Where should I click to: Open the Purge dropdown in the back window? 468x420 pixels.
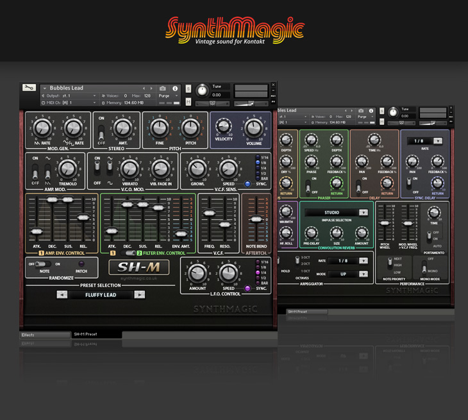372,117
